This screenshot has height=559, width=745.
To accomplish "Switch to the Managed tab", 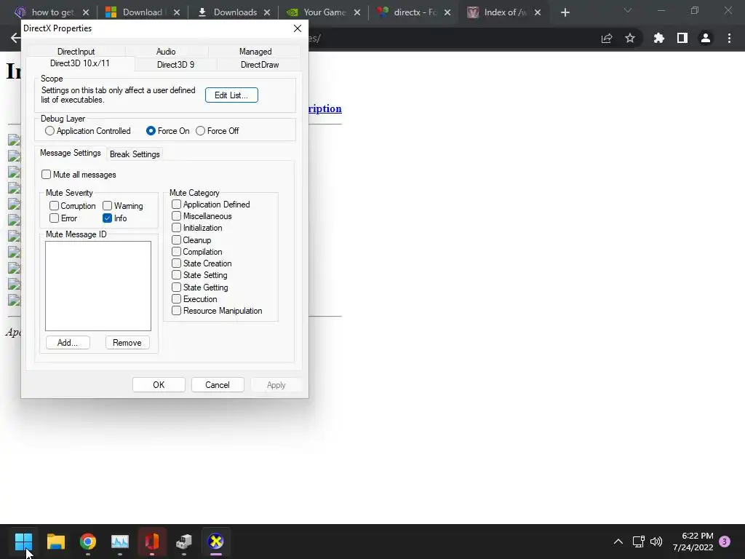I will 255,52.
